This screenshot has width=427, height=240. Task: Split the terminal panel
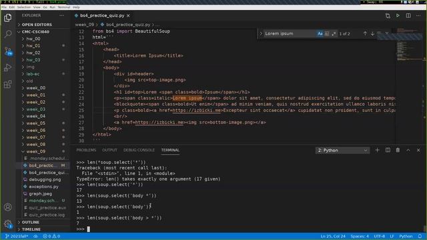point(388,150)
